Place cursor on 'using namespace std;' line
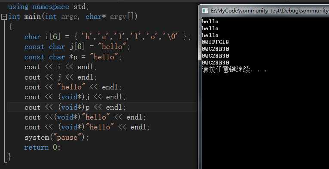 pos(49,7)
